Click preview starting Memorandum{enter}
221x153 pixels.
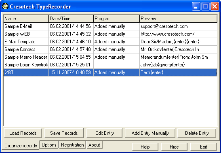pyautogui.click(x=174, y=57)
